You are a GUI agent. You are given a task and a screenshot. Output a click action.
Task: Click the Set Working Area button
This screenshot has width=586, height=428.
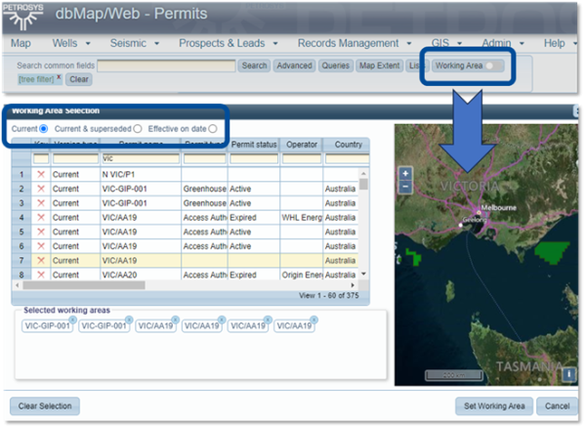click(494, 406)
